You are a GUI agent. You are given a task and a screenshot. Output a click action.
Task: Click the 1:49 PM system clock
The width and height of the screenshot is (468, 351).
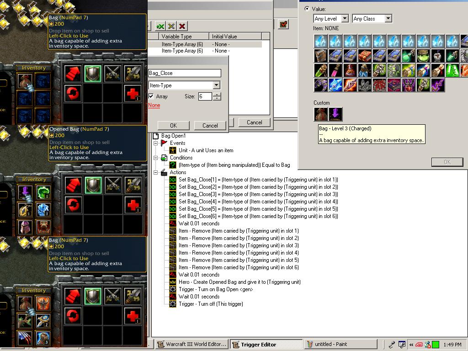pyautogui.click(x=452, y=345)
